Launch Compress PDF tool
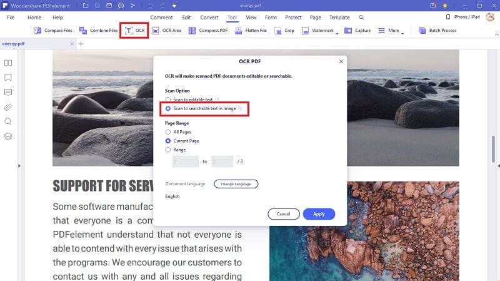The image size is (500, 281). tap(208, 30)
